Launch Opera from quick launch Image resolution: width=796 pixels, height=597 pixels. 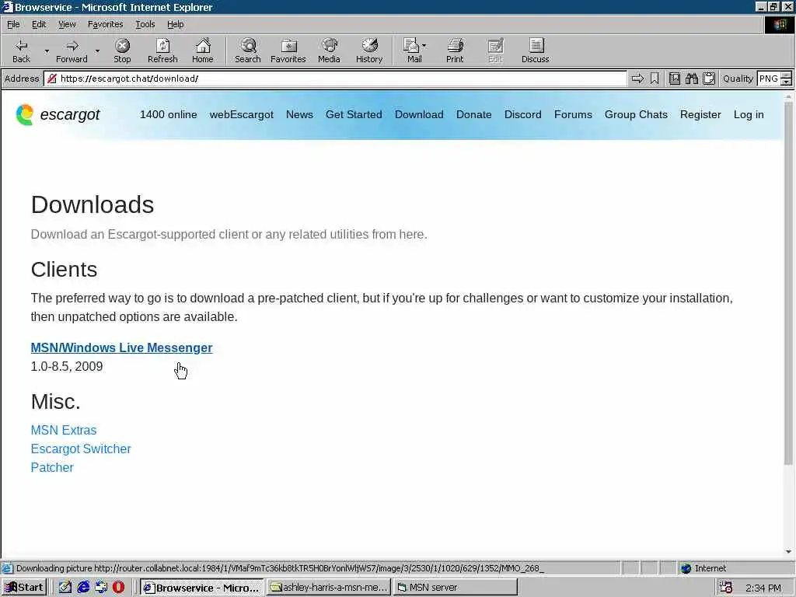[x=118, y=588]
